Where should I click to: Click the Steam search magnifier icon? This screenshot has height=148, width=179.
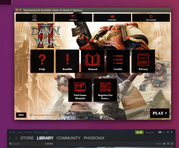pos(10,144)
